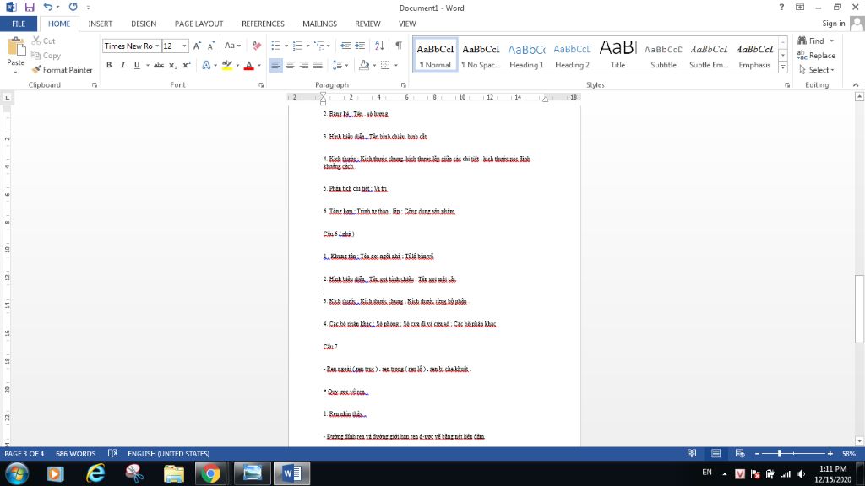Switch to the PAGE LAYOUT tab
Viewport: 865px width, 486px height.
click(x=199, y=24)
